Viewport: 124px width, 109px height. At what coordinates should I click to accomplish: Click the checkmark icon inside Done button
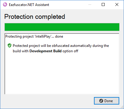(101, 101)
